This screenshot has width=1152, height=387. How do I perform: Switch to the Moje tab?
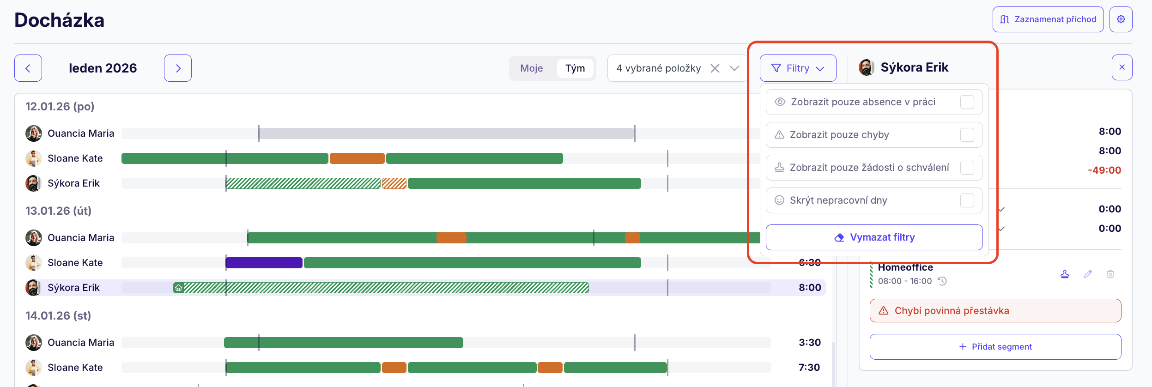coord(531,68)
